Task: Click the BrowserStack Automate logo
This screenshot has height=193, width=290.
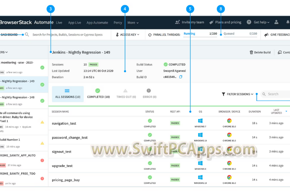Action: coord(27,23)
